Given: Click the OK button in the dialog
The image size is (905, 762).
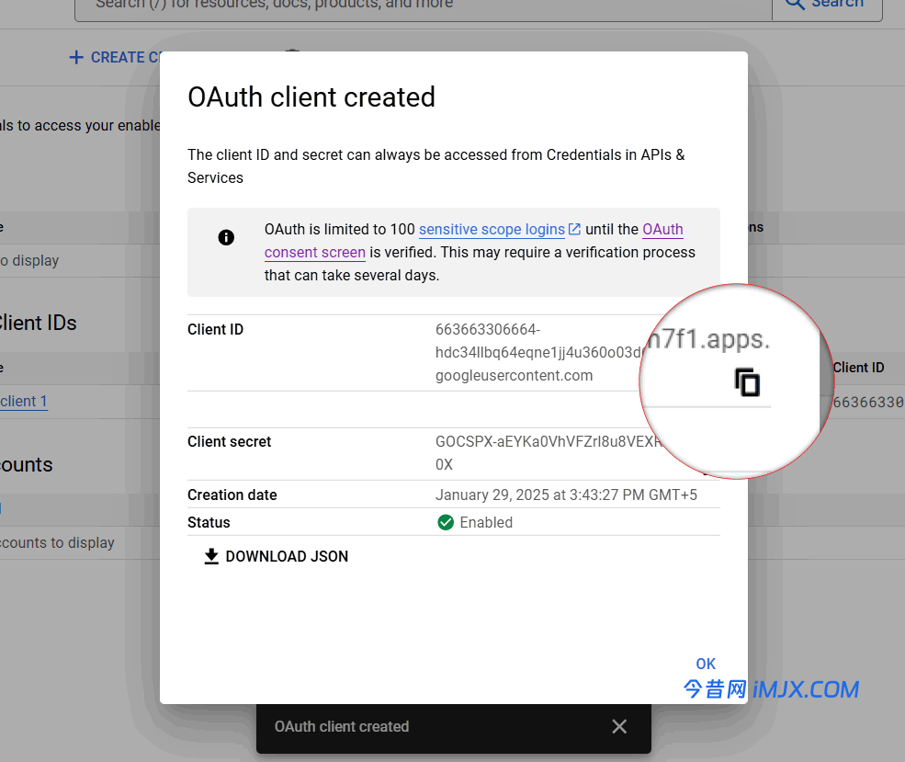Looking at the screenshot, I should pyautogui.click(x=706, y=664).
